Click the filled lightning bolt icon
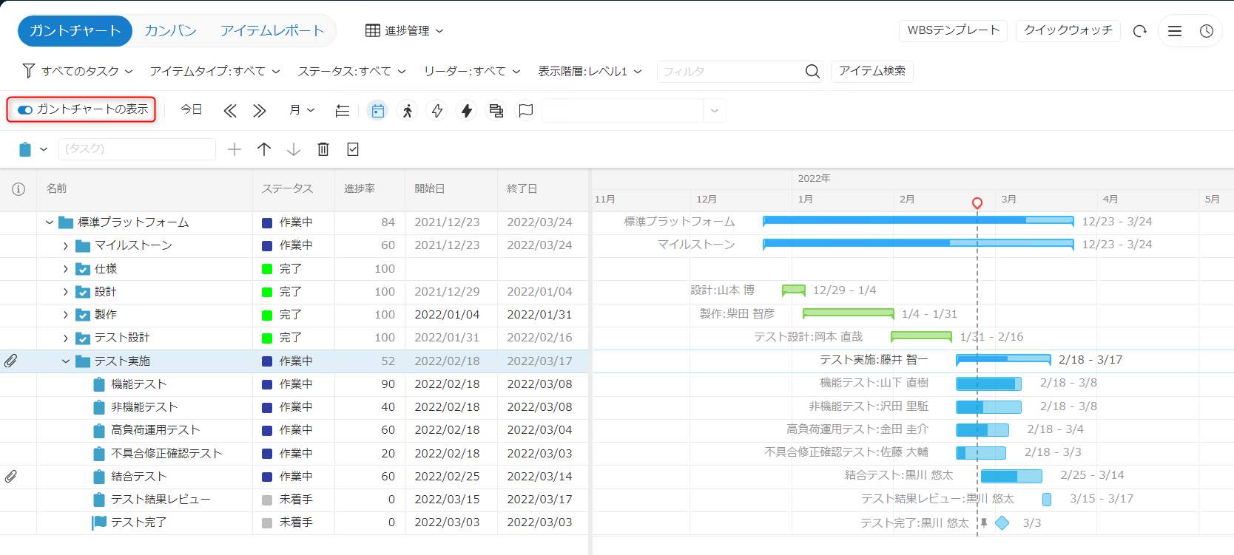1234x555 pixels. point(467,111)
